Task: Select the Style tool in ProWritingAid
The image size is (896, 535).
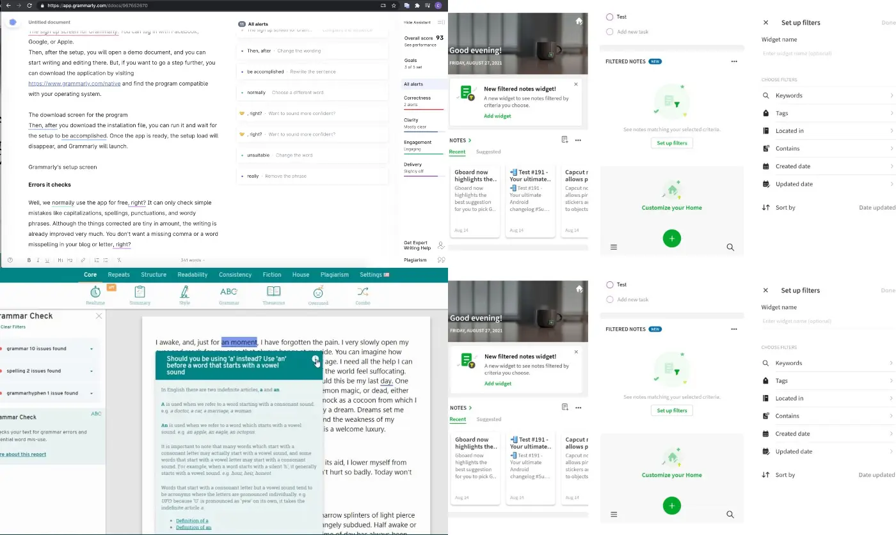Action: tap(184, 294)
